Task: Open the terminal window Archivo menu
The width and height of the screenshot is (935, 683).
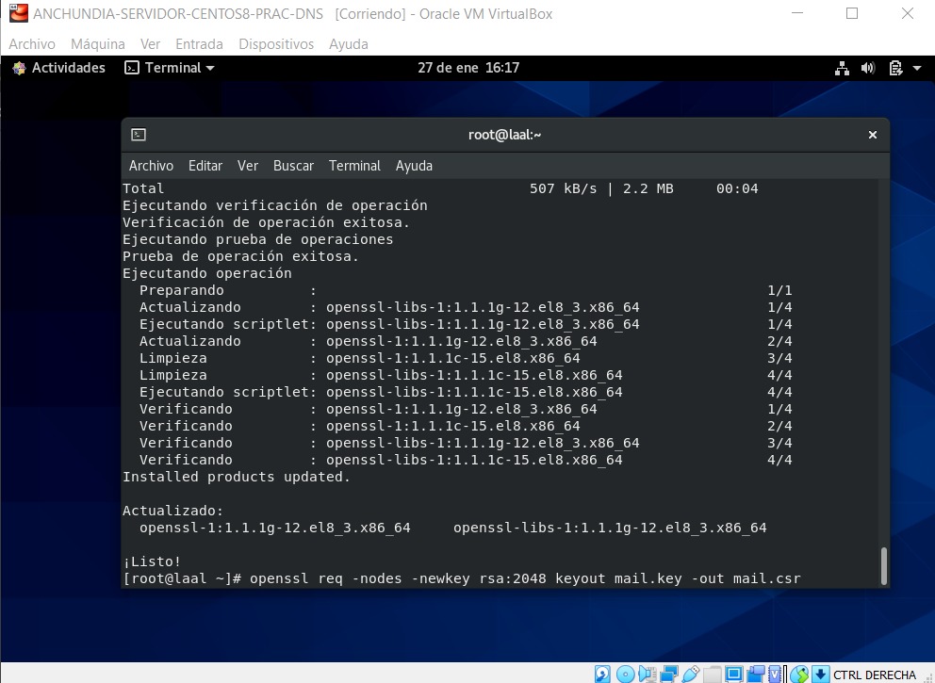Action: [x=151, y=166]
